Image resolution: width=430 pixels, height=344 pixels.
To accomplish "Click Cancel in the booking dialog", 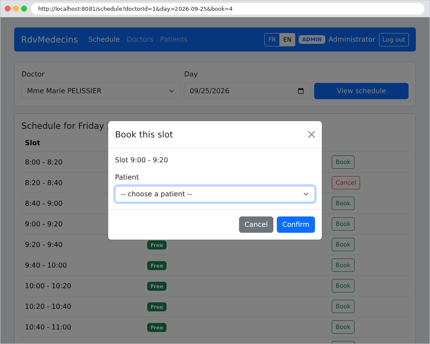I will click(x=256, y=225).
